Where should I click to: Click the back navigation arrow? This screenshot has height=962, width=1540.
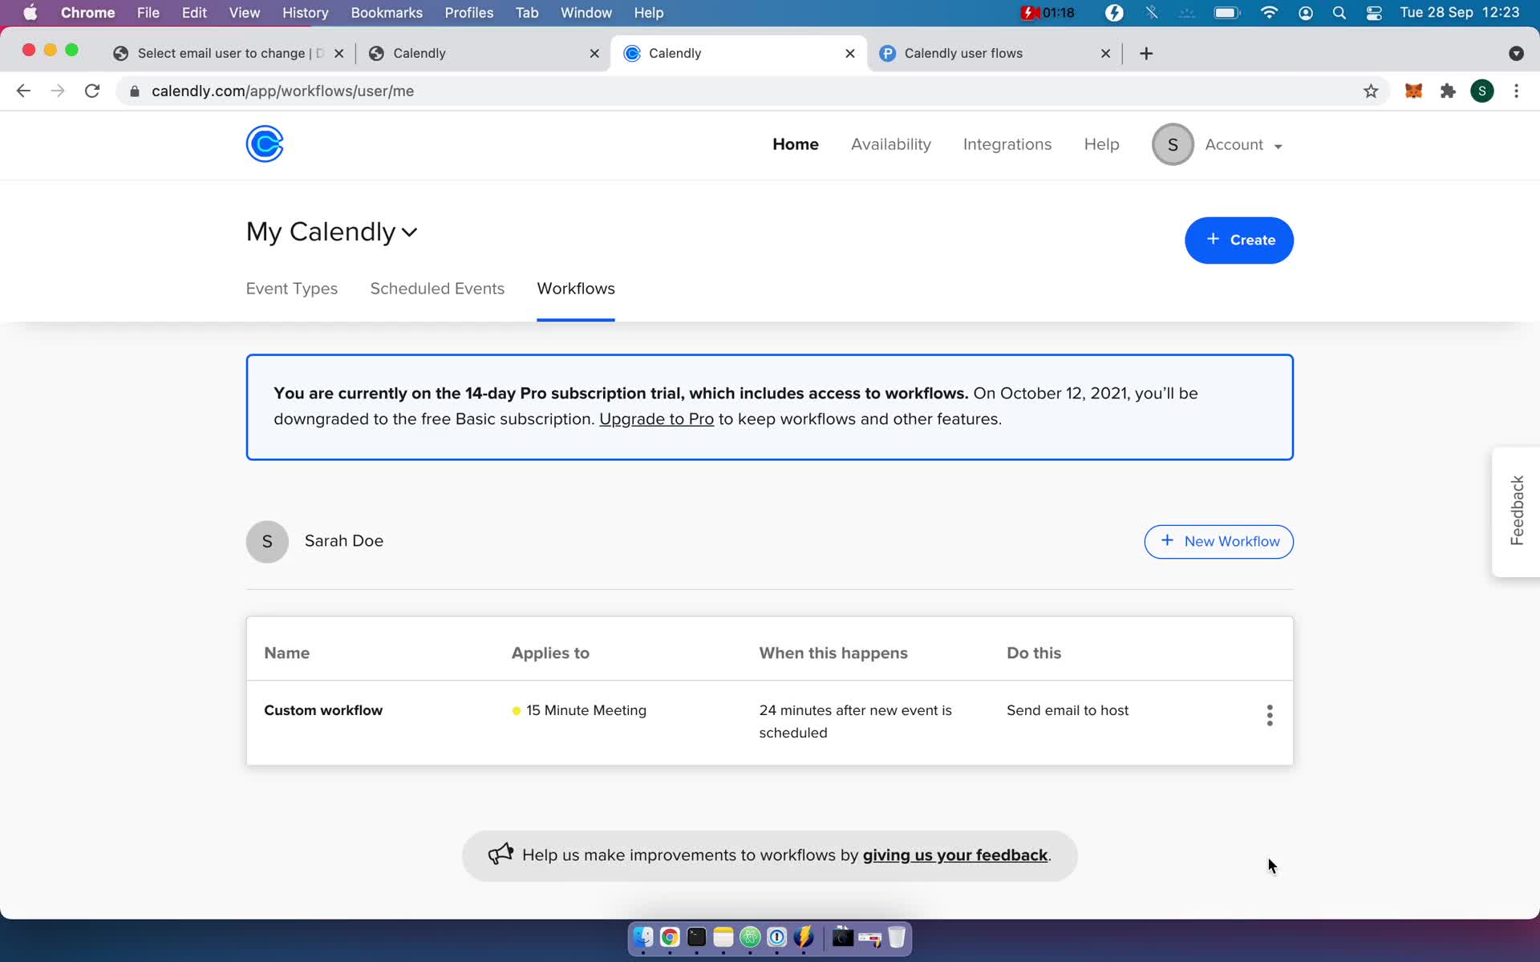coord(22,91)
